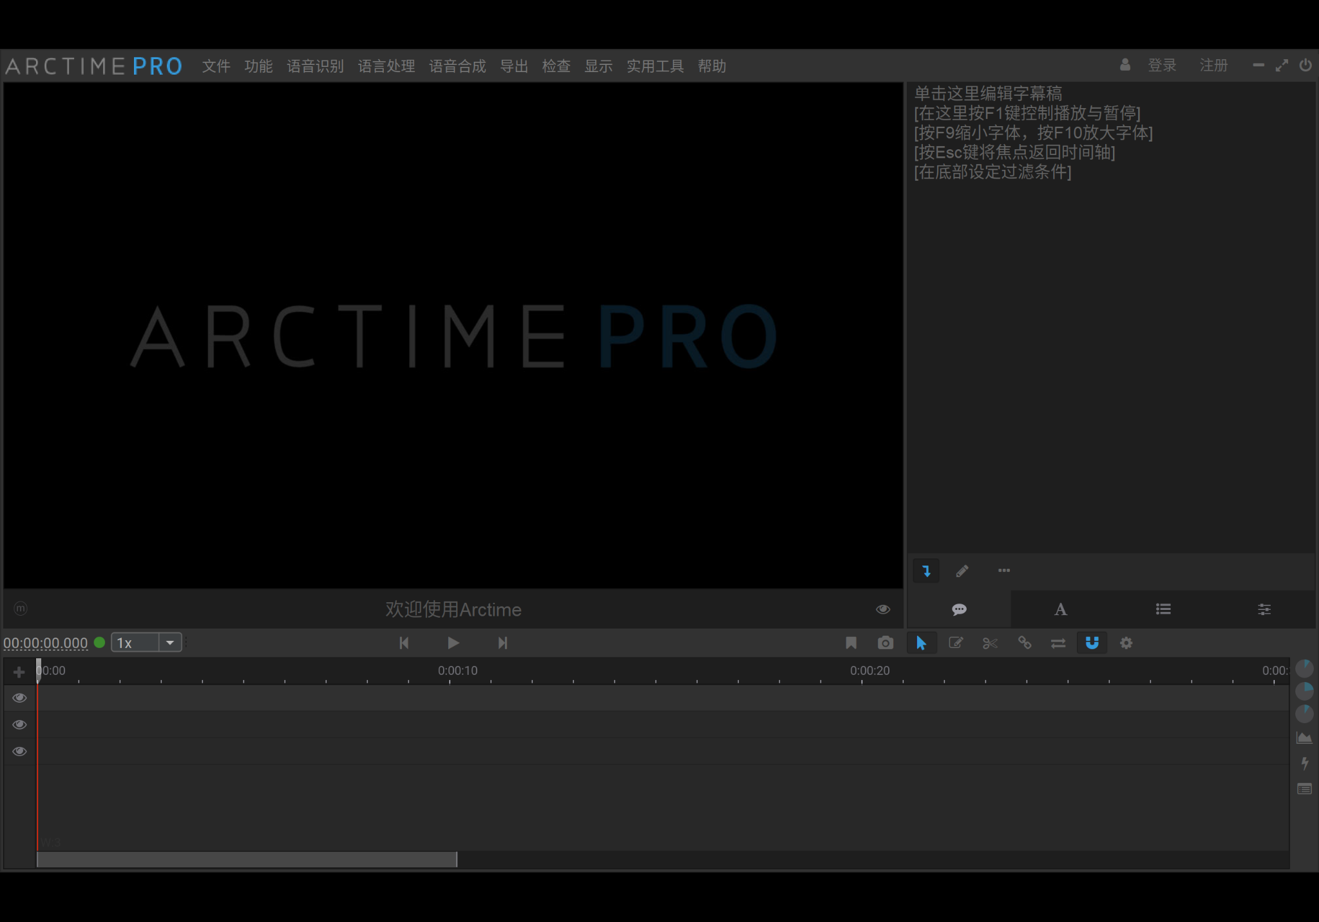The height and width of the screenshot is (922, 1319).
Task: Open the 语音合成 menu
Action: (457, 66)
